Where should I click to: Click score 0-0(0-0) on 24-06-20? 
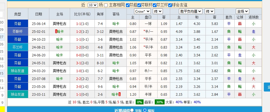click(82, 55)
